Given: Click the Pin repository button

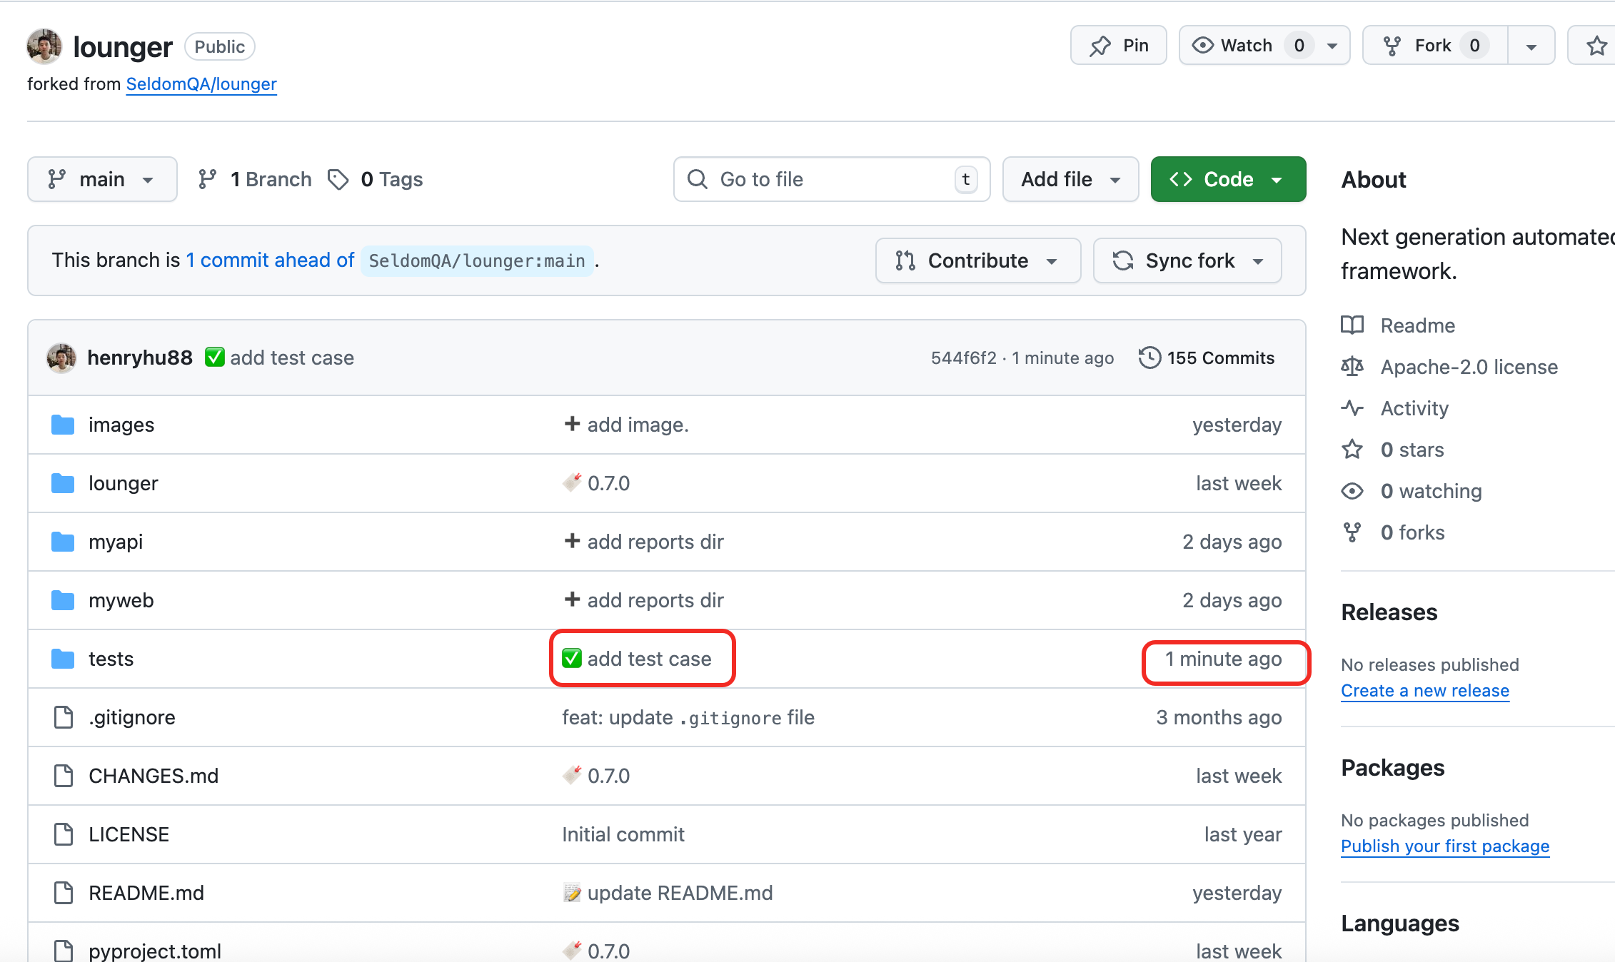Looking at the screenshot, I should [x=1118, y=46].
